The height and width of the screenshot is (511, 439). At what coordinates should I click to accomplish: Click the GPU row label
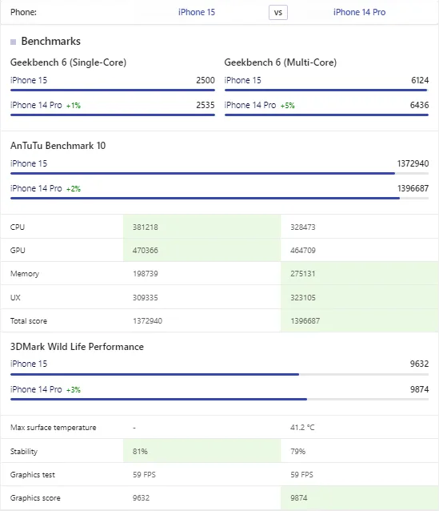(x=18, y=250)
